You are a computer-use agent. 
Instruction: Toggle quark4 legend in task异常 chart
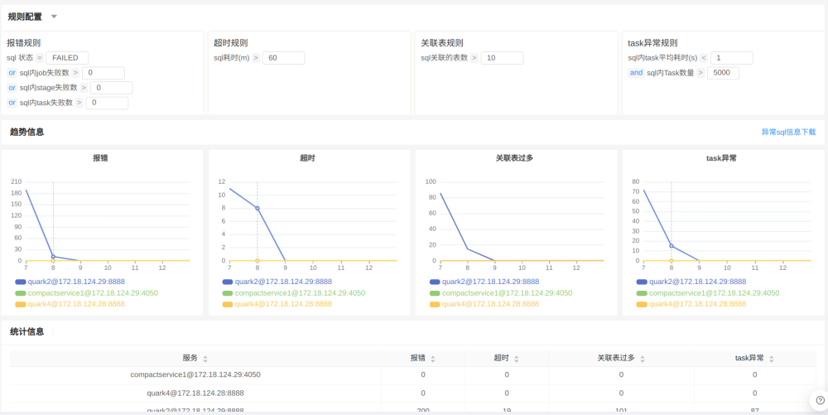click(x=691, y=304)
